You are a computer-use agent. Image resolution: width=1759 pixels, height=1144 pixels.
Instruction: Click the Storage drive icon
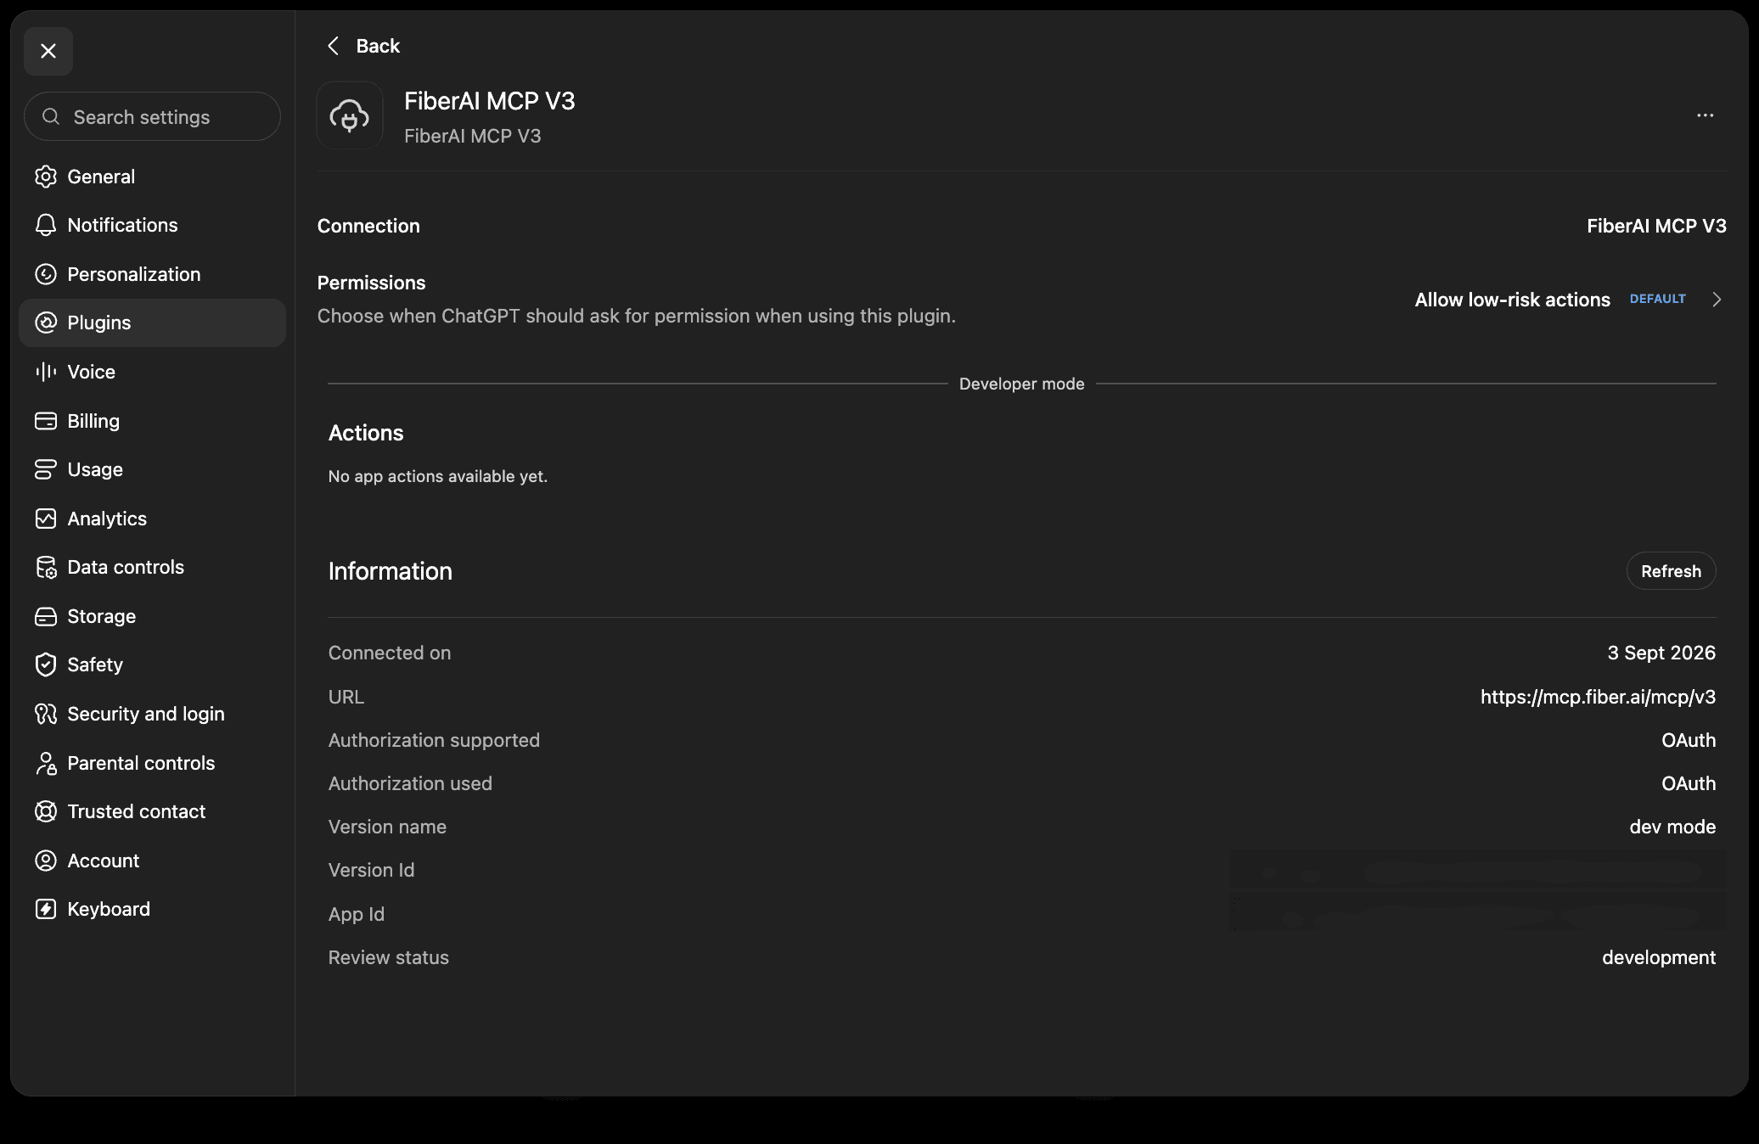(46, 616)
